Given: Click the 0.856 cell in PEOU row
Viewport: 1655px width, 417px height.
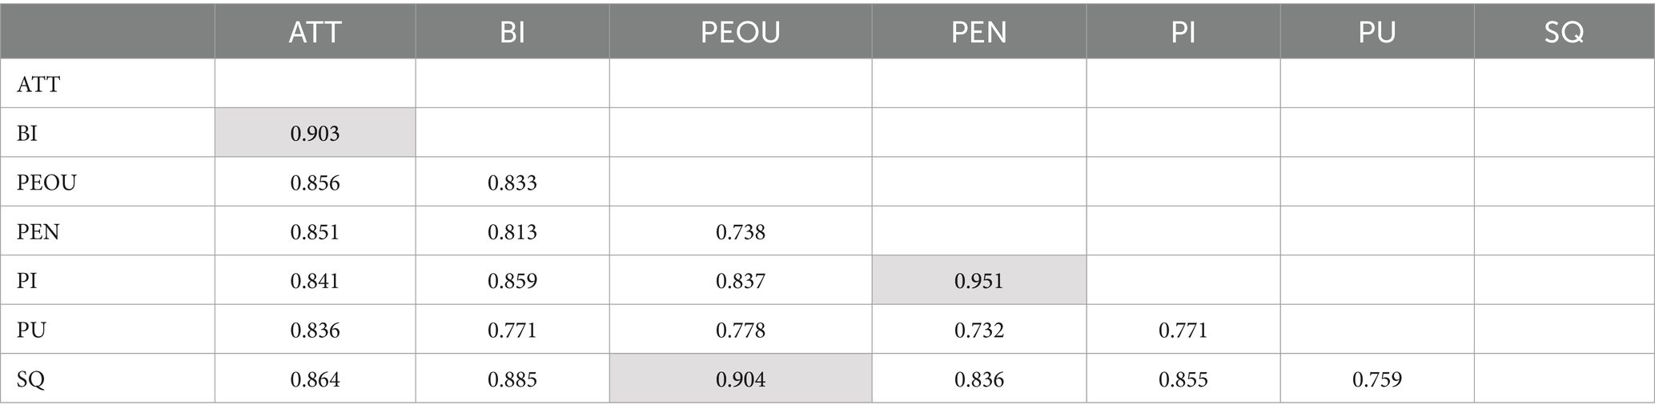Looking at the screenshot, I should (x=315, y=183).
